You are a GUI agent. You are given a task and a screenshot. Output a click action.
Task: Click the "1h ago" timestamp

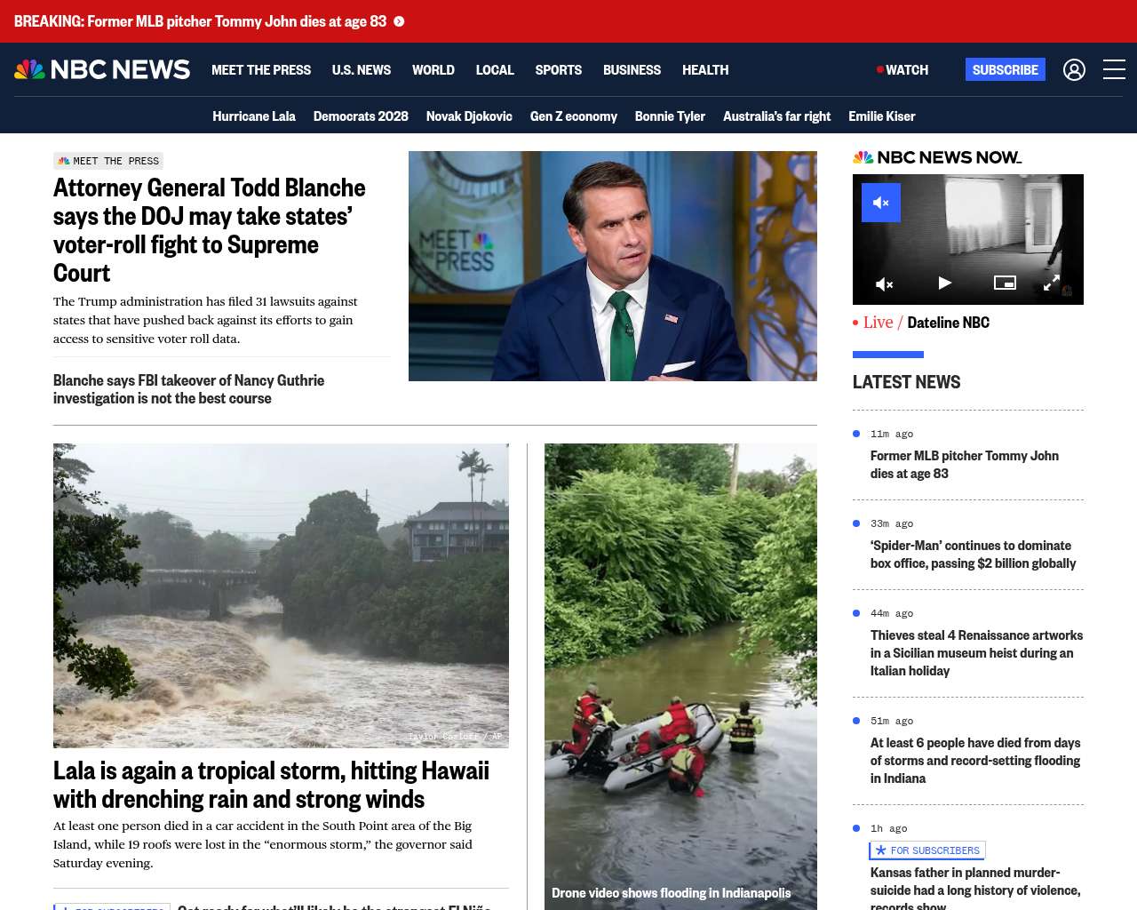click(889, 829)
